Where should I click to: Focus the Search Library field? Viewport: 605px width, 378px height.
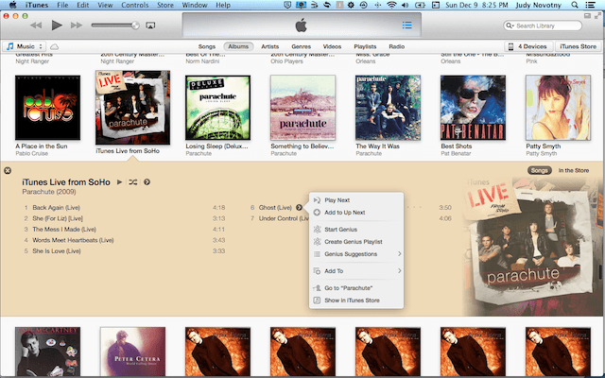point(543,26)
